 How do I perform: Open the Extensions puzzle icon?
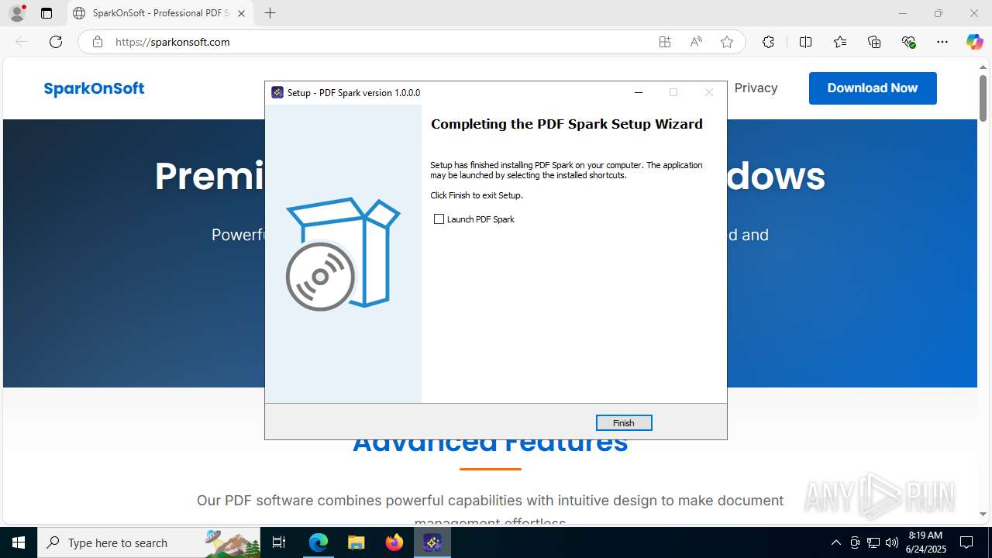768,42
